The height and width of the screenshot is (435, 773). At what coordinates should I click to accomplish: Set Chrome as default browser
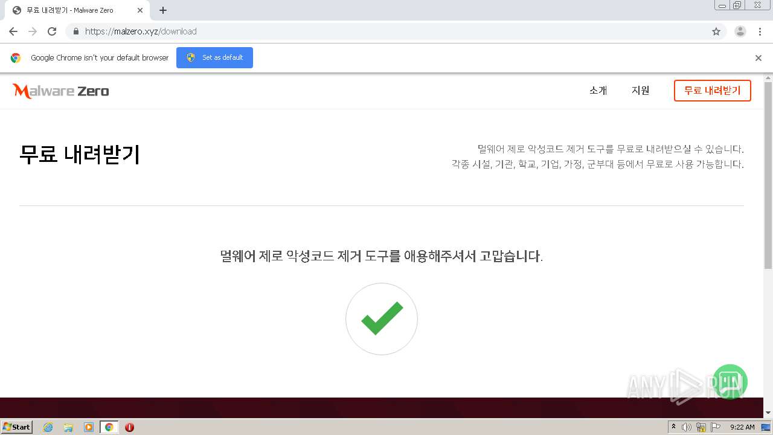tap(214, 57)
